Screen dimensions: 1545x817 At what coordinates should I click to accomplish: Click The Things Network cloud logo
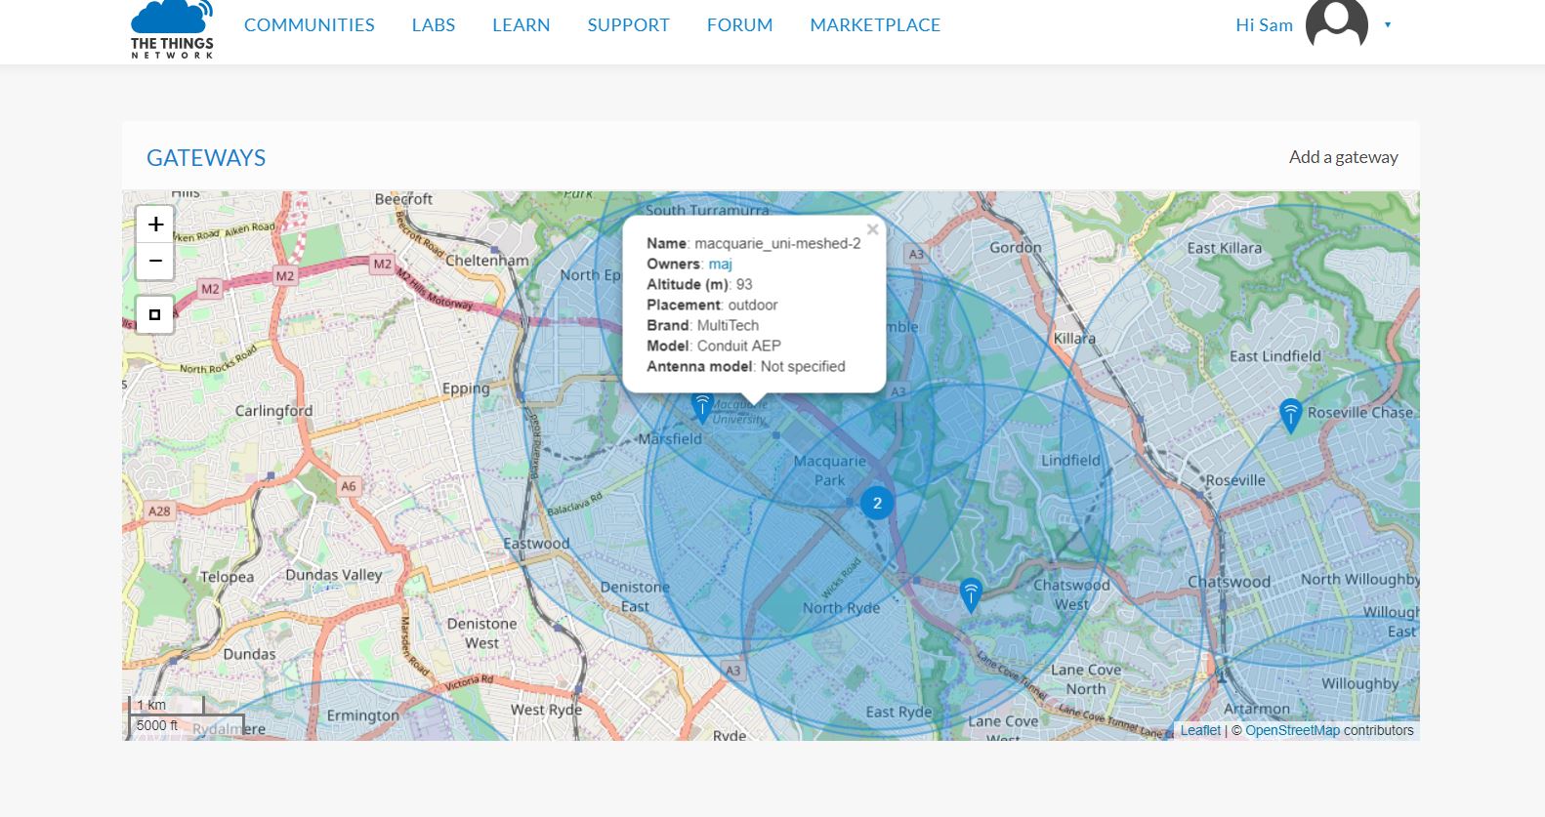pyautogui.click(x=172, y=29)
